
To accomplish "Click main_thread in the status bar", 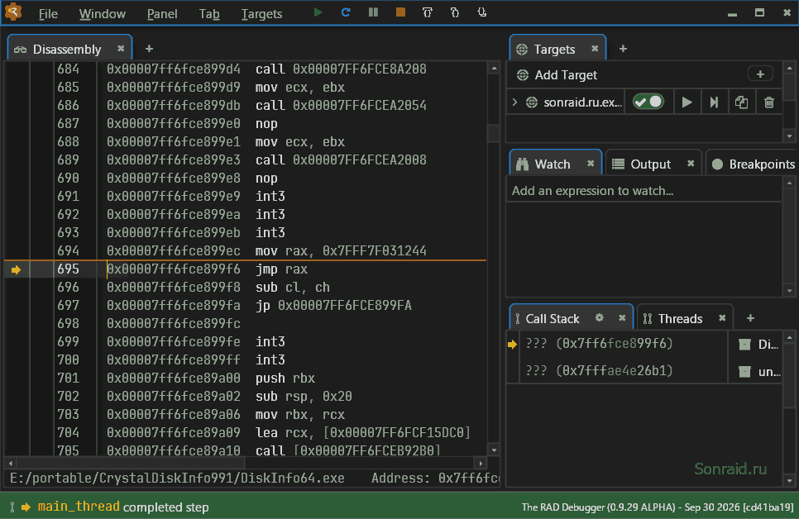I will click(x=79, y=507).
